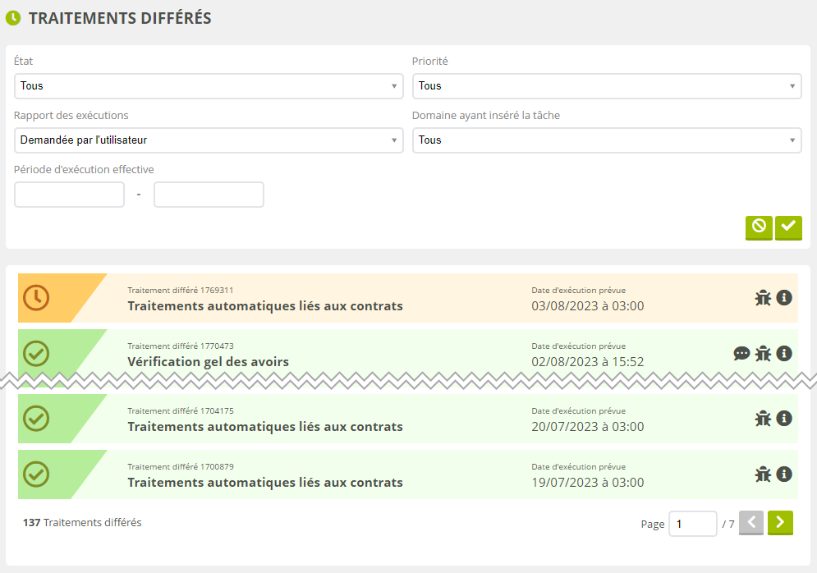Click bug icon for task 1769311
The height and width of the screenshot is (573, 817).
pos(763,298)
